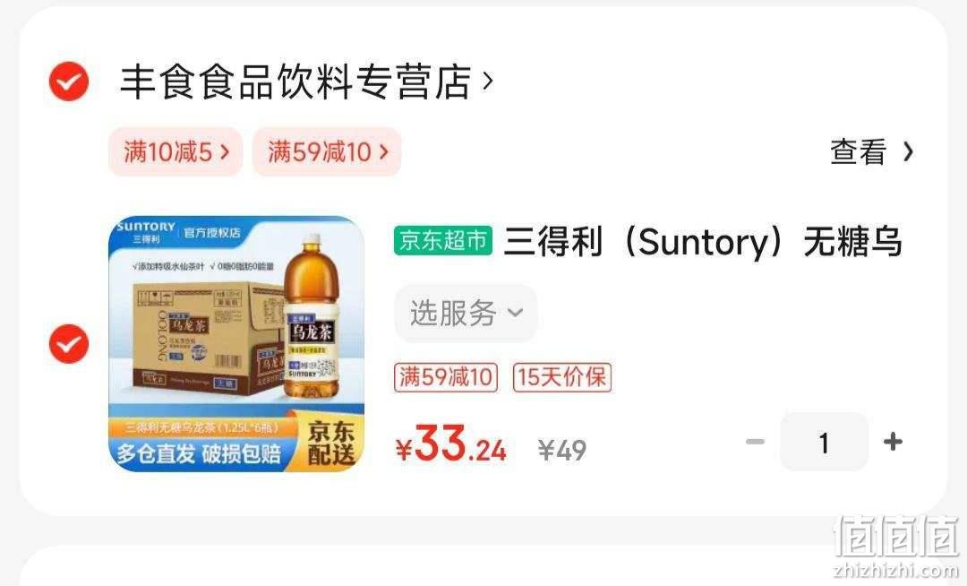Image resolution: width=967 pixels, height=586 pixels.
Task: Tap the arrow right of 查看
Action: tap(908, 151)
